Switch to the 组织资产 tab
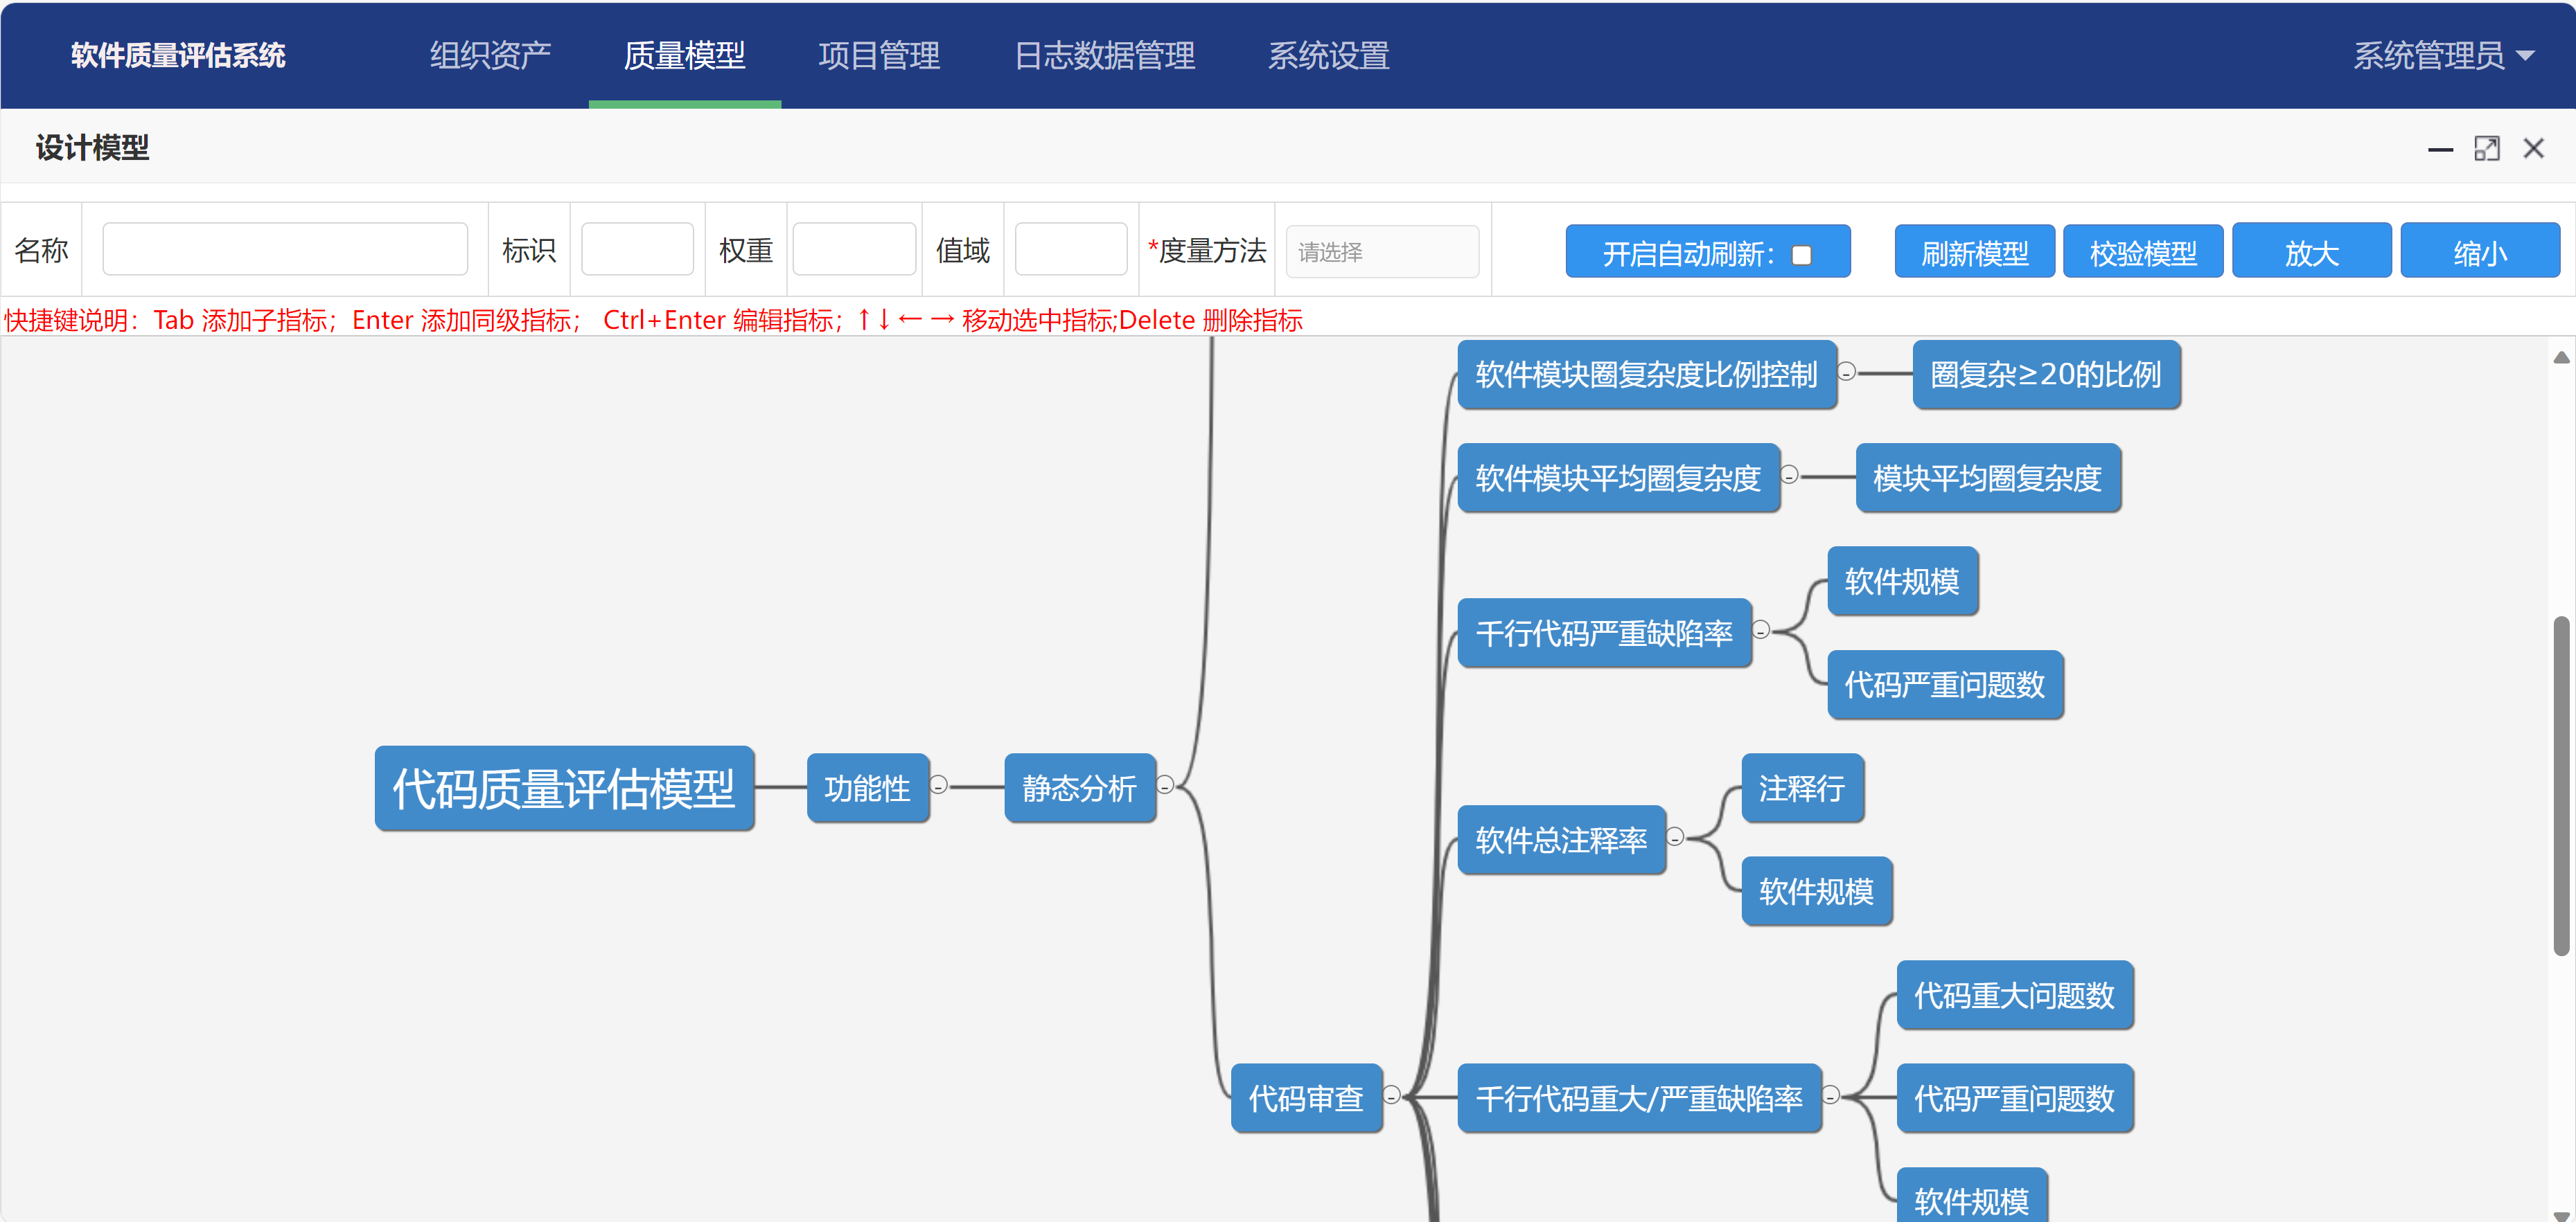 click(x=490, y=56)
